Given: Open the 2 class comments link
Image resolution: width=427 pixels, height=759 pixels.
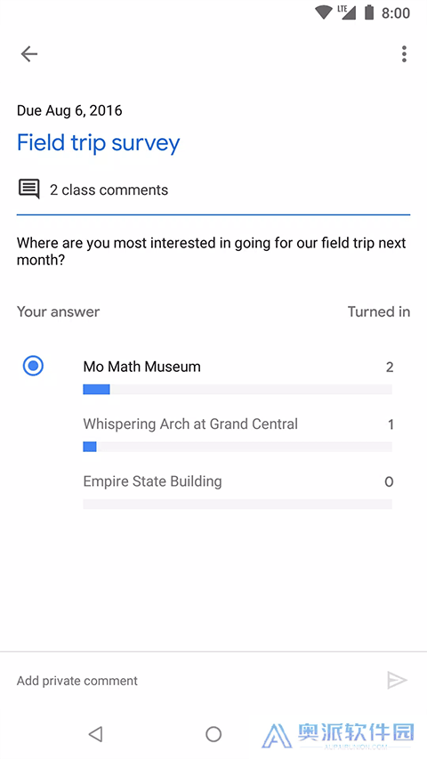Looking at the screenshot, I should tap(109, 190).
